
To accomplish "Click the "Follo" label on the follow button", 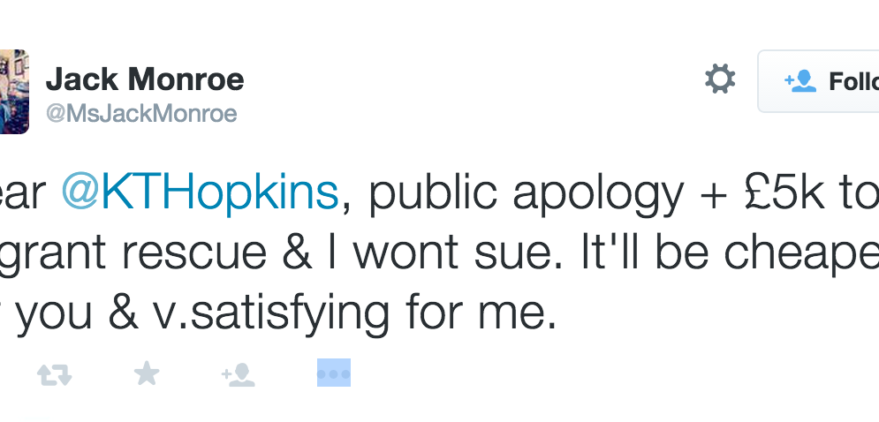I will 853,81.
